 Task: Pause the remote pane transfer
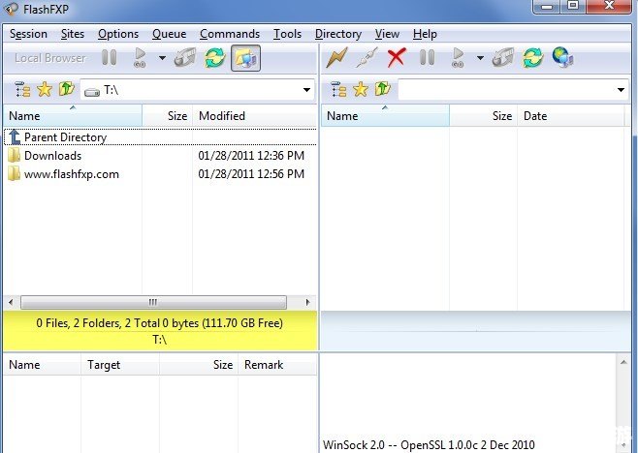tap(427, 58)
